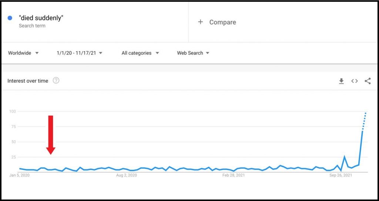Download the Interest over time data
Image resolution: width=379 pixels, height=201 pixels.
click(x=341, y=81)
